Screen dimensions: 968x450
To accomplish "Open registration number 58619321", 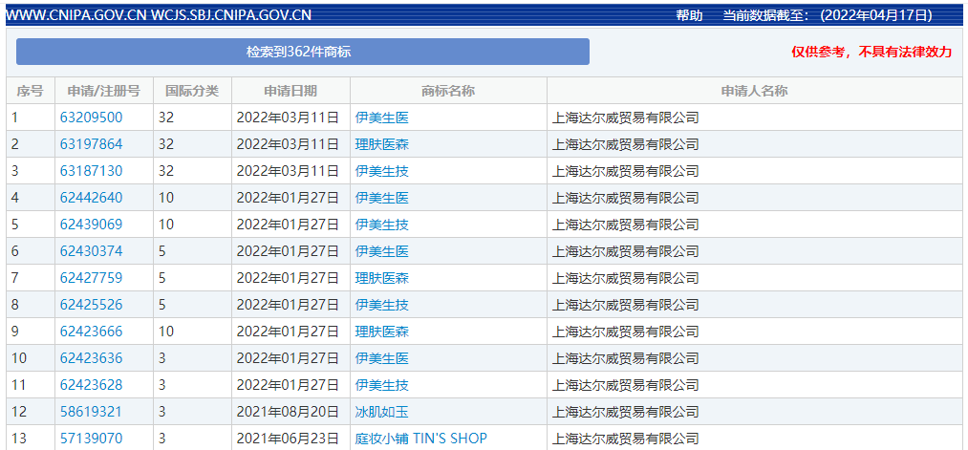I will point(92,412).
